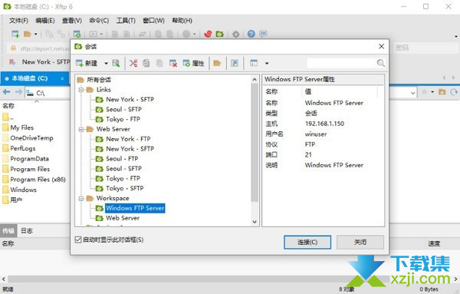Click the session search field

[341, 63]
